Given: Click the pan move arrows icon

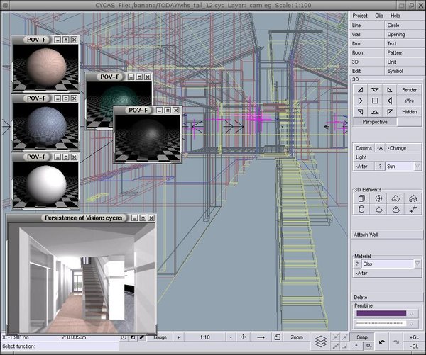Looking at the screenshot, I should click(243, 337).
